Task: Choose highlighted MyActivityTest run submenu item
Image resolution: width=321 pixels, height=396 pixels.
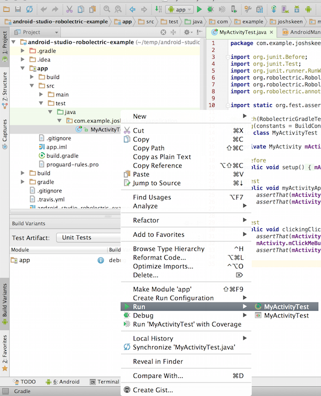Action: pos(285,307)
